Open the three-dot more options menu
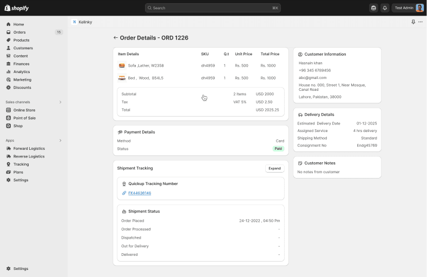The height and width of the screenshot is (277, 427). [421, 22]
